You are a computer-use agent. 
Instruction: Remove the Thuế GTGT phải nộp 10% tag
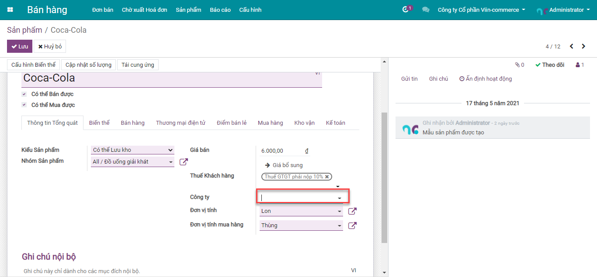[327, 177]
